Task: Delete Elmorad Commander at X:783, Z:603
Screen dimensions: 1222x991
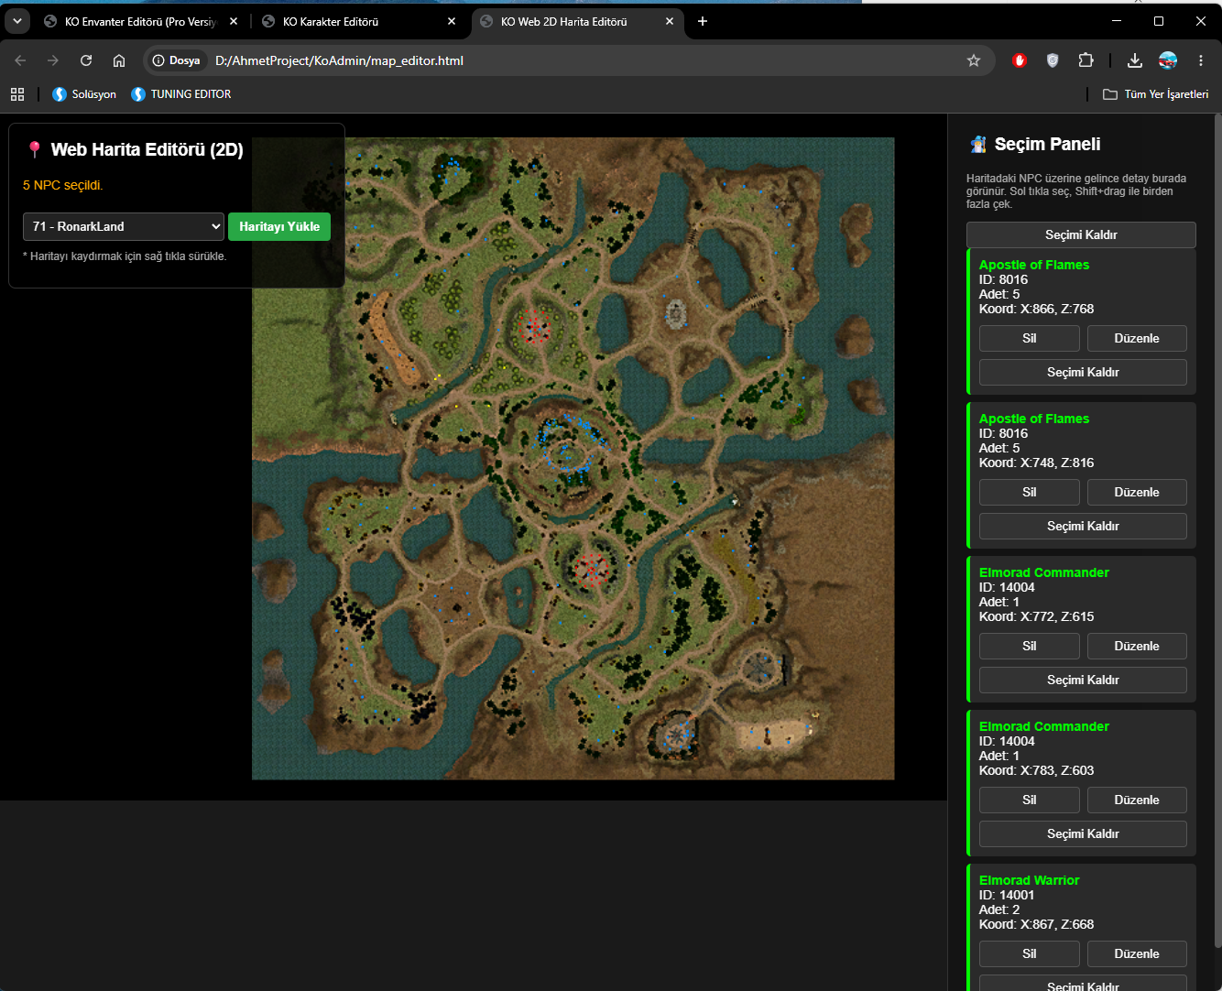Action: coord(1030,800)
